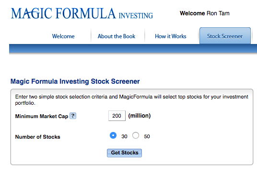
Task: Click the Magic Formula Investing Stock Screener heading
Action: coord(75,81)
